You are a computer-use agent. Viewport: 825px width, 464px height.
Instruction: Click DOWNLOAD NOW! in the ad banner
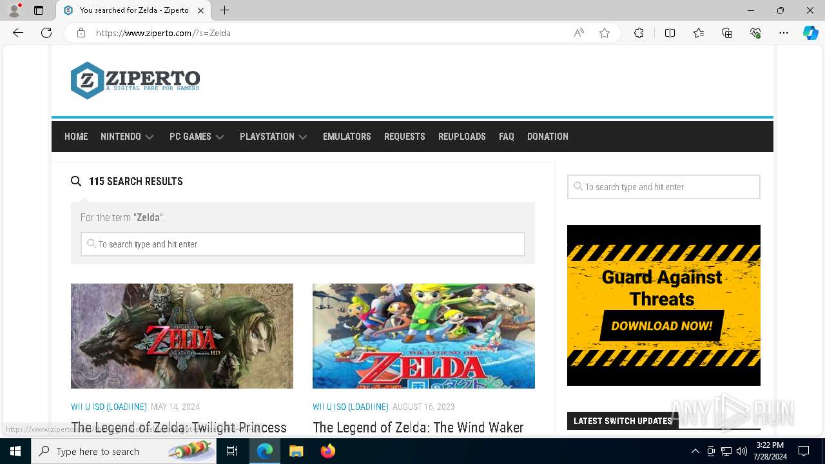662,325
